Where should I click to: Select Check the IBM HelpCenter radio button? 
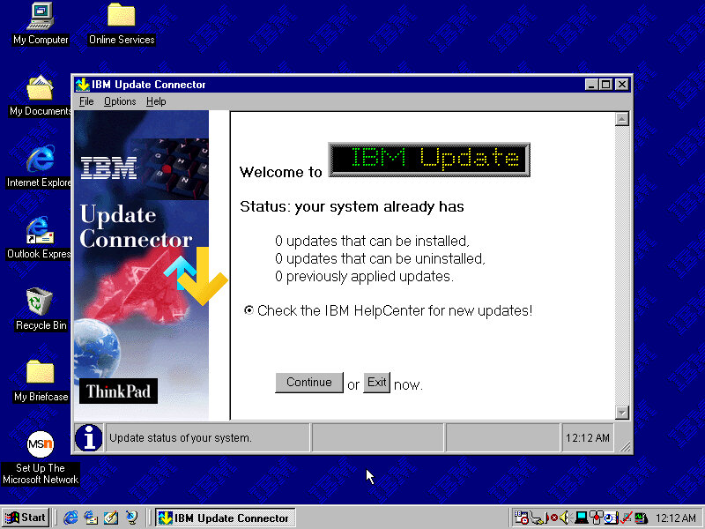point(249,310)
